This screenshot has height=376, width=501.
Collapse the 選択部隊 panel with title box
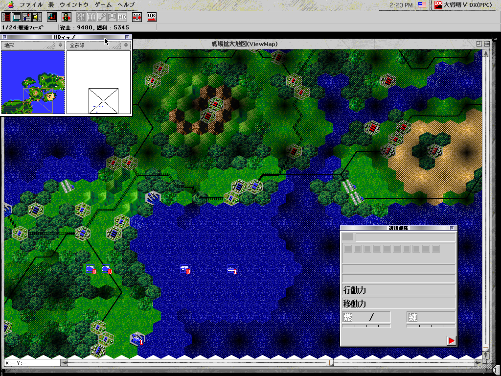pos(452,228)
